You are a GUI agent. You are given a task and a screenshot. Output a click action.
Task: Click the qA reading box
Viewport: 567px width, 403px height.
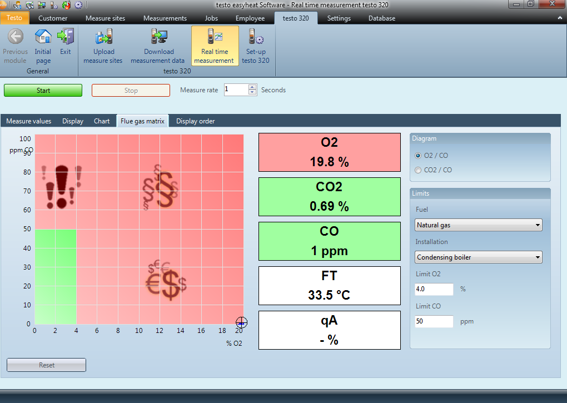coord(330,330)
